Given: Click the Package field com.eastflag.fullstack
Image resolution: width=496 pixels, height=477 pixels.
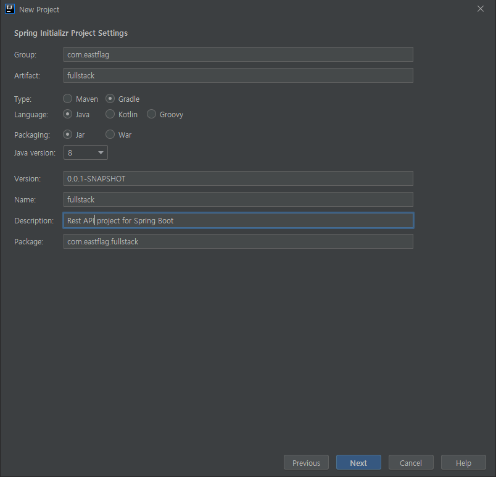Looking at the screenshot, I should 238,241.
